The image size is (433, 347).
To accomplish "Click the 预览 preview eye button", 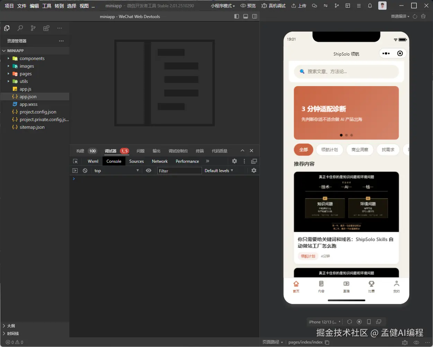I will [x=248, y=6].
